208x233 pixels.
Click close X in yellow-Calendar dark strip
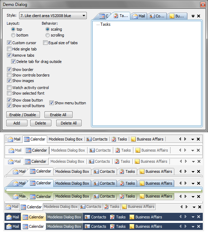pos(199,217)
